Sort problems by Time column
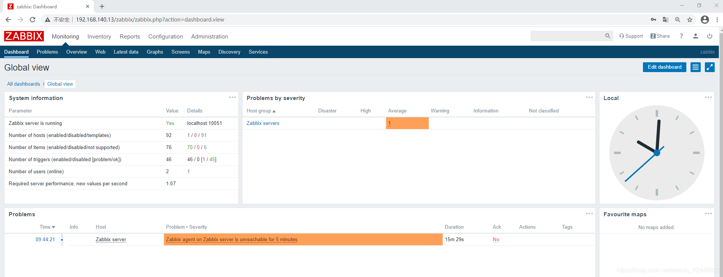 [47, 227]
